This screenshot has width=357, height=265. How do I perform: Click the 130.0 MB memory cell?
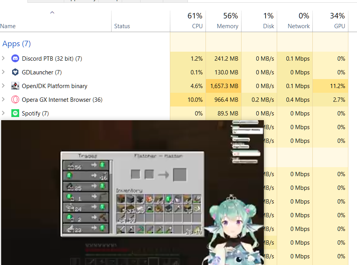pos(224,72)
